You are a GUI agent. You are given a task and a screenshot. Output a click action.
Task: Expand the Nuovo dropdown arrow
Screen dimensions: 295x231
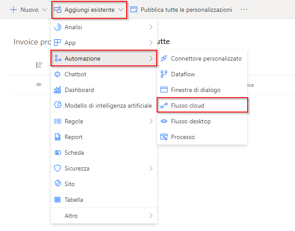pyautogui.click(x=44, y=10)
